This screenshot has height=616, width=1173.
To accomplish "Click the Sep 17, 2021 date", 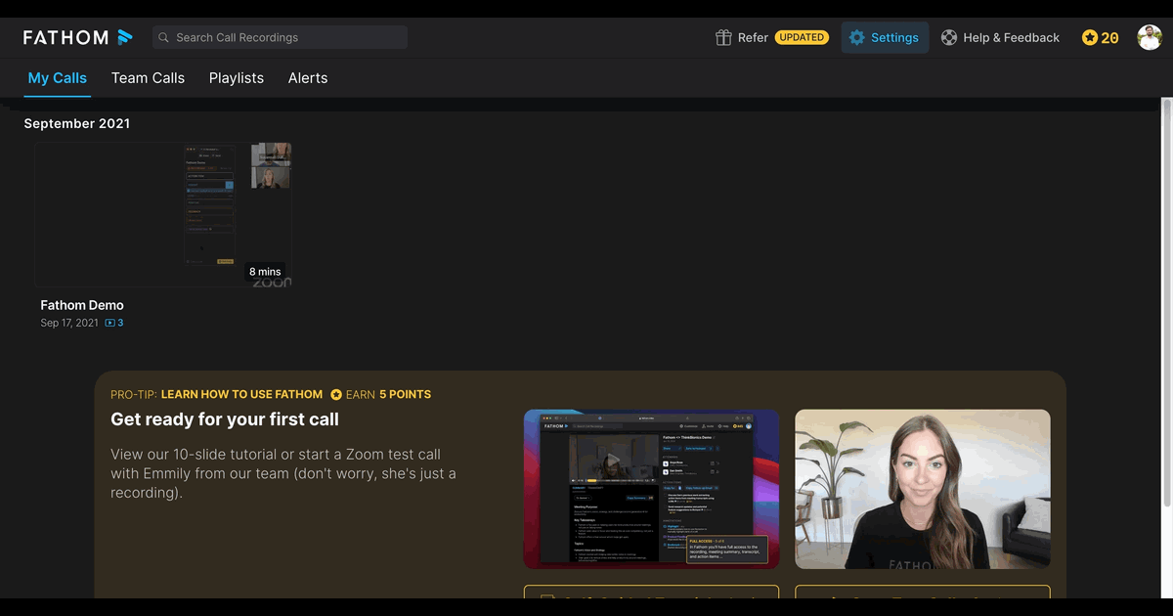I will [x=69, y=323].
